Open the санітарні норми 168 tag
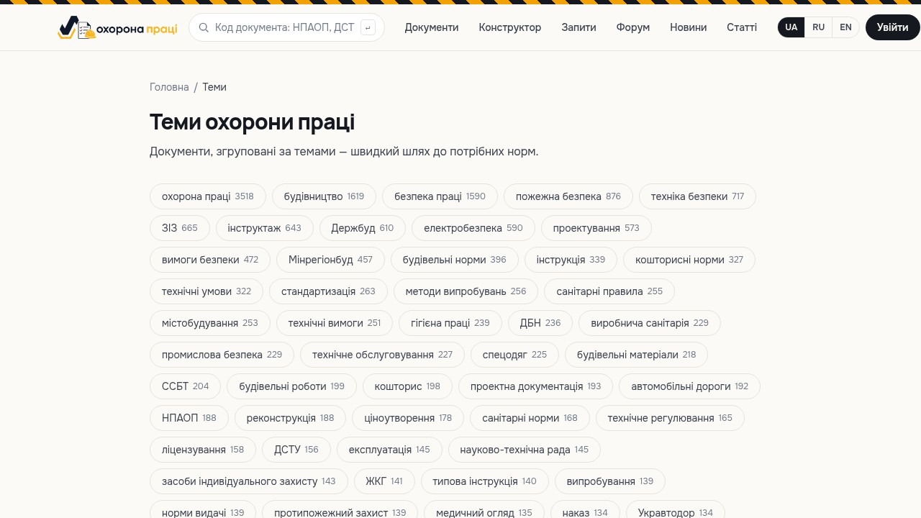This screenshot has width=921, height=518. (530, 418)
